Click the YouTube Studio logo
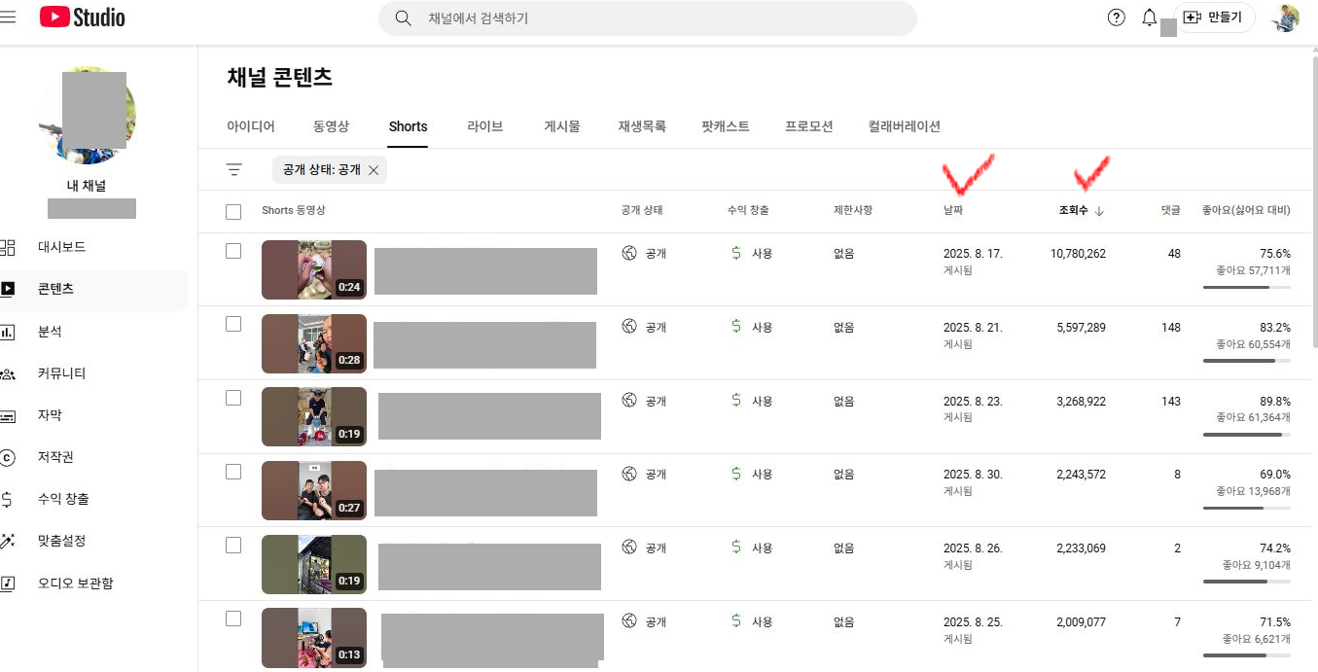Viewport: 1318px width, 672px height. [x=83, y=18]
